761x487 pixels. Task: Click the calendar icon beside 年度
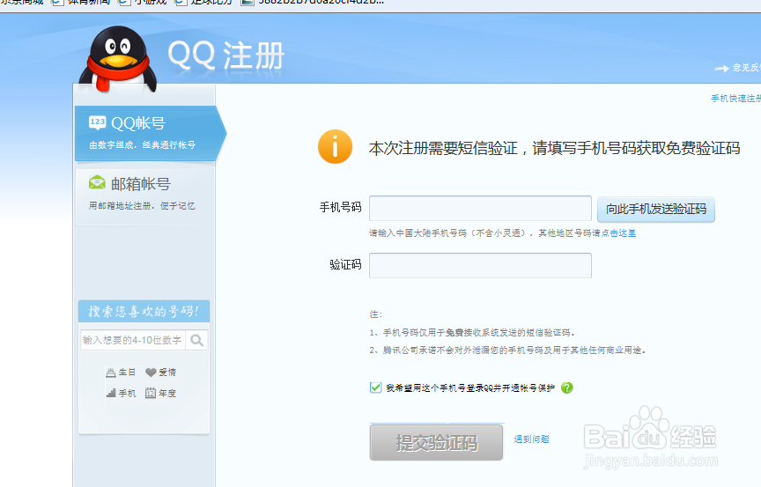(x=151, y=393)
